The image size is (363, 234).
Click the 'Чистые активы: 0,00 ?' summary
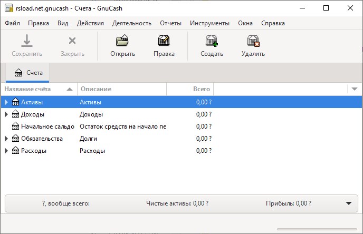(177, 203)
